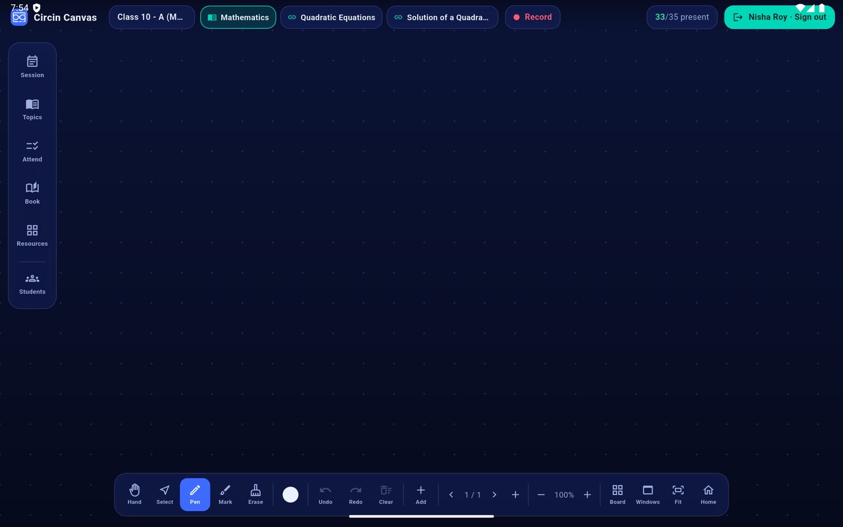
Task: Show the Students list
Action: click(32, 284)
